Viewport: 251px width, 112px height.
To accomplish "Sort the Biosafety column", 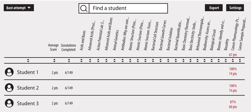I will [x=226, y=61].
